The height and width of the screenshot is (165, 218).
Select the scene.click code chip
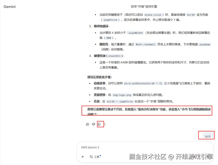tap(153, 15)
